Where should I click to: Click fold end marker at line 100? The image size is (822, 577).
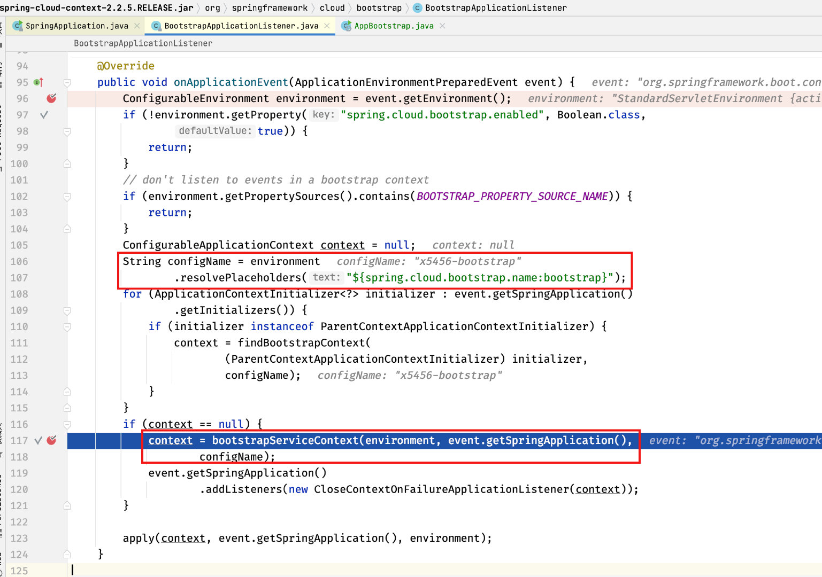pos(67,163)
